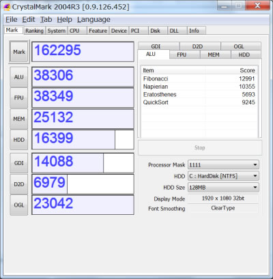Select the Napierian row in the list
The width and height of the screenshot is (273, 279).
tap(199, 87)
